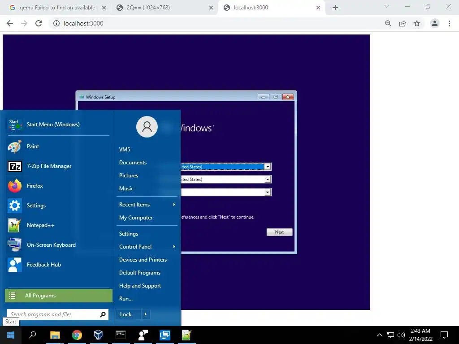Expand All Programs list
The width and height of the screenshot is (459, 344).
(x=59, y=296)
